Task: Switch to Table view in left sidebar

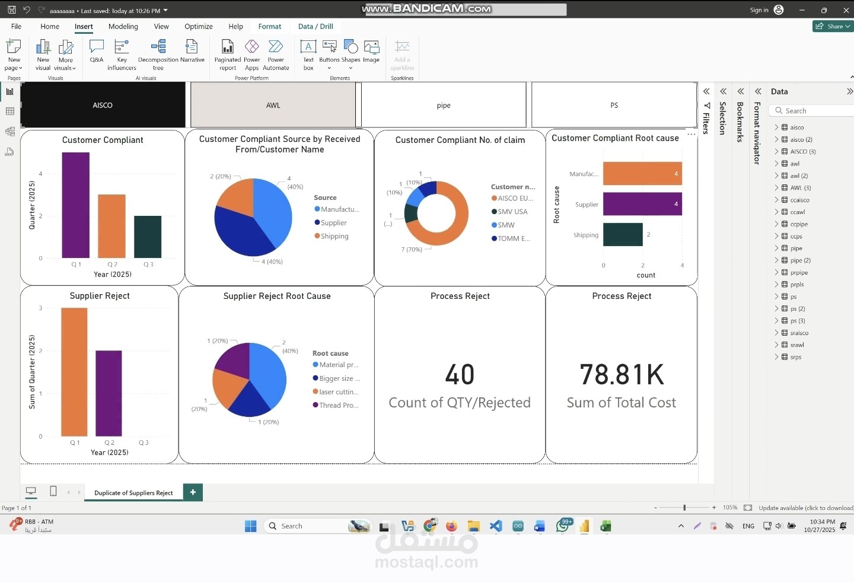Action: pos(9,111)
